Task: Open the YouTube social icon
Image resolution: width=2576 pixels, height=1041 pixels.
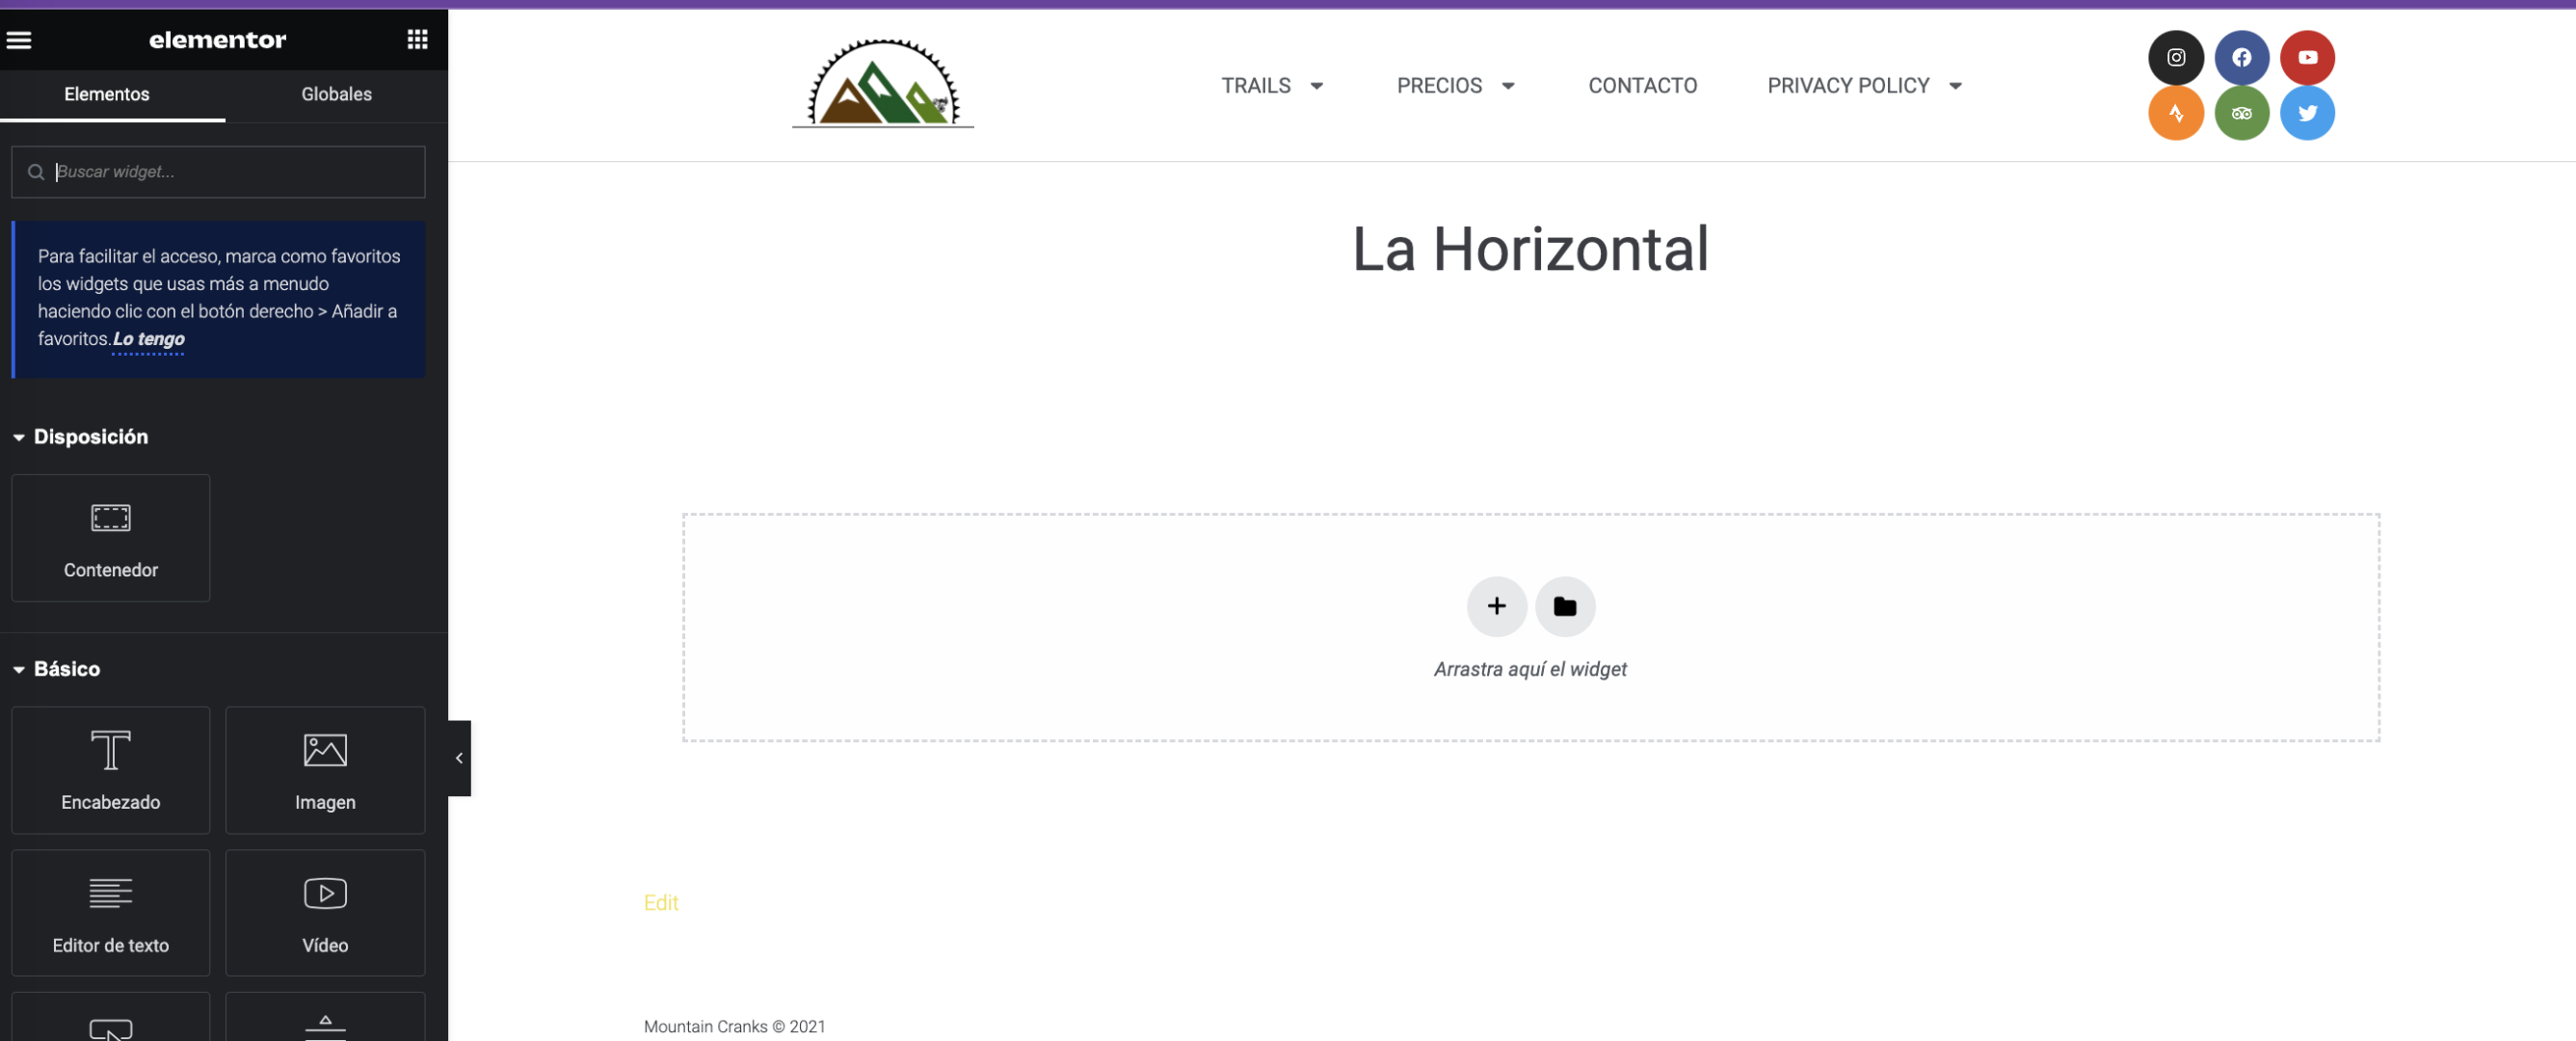Action: pyautogui.click(x=2307, y=58)
